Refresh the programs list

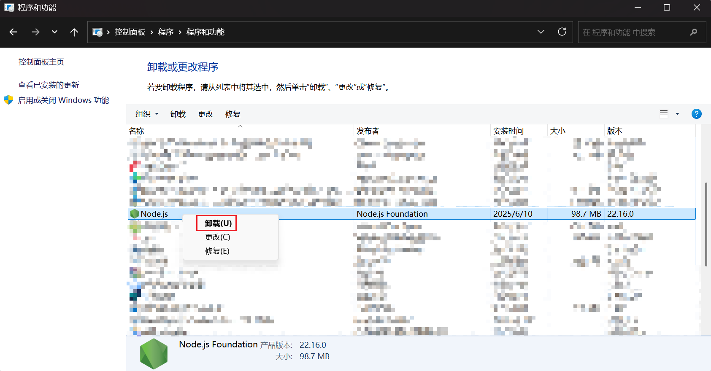pyautogui.click(x=562, y=32)
